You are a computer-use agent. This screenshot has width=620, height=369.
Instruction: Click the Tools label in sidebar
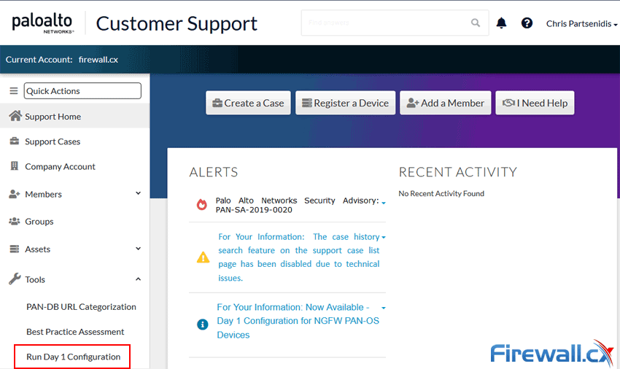point(35,279)
